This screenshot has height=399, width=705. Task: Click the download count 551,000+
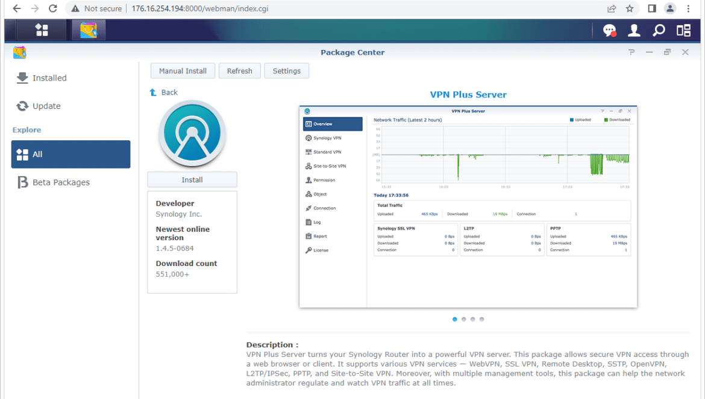coord(173,274)
